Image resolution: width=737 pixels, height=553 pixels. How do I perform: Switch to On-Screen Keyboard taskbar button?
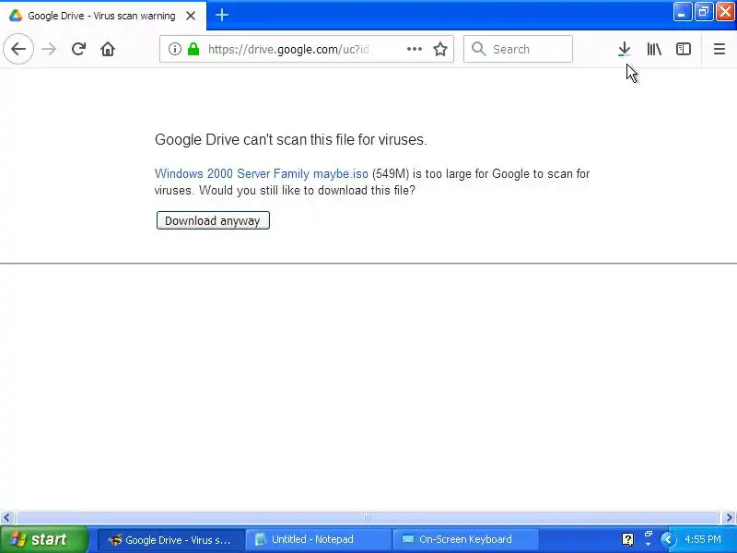pyautogui.click(x=465, y=539)
